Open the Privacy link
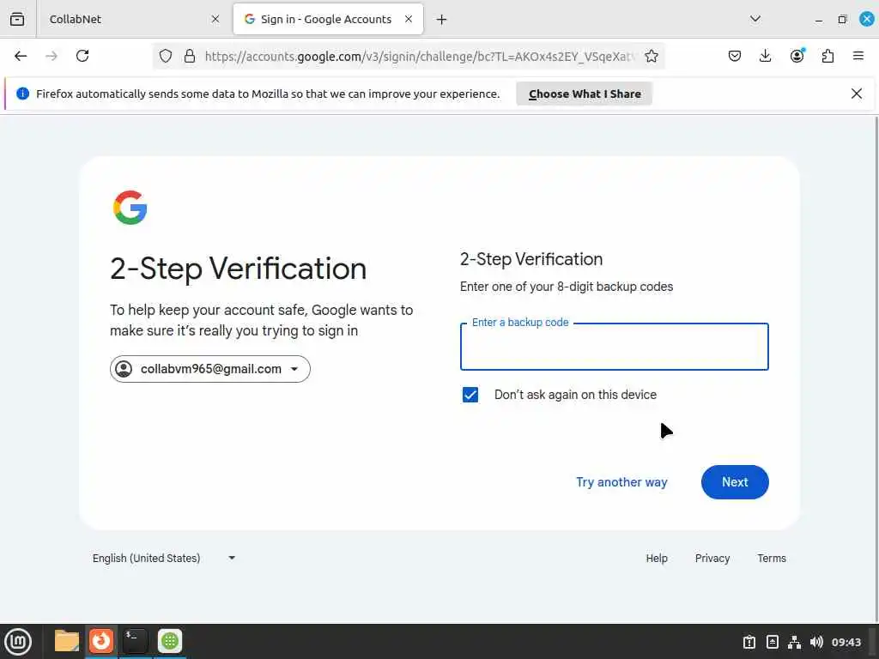The image size is (879, 659). (712, 558)
